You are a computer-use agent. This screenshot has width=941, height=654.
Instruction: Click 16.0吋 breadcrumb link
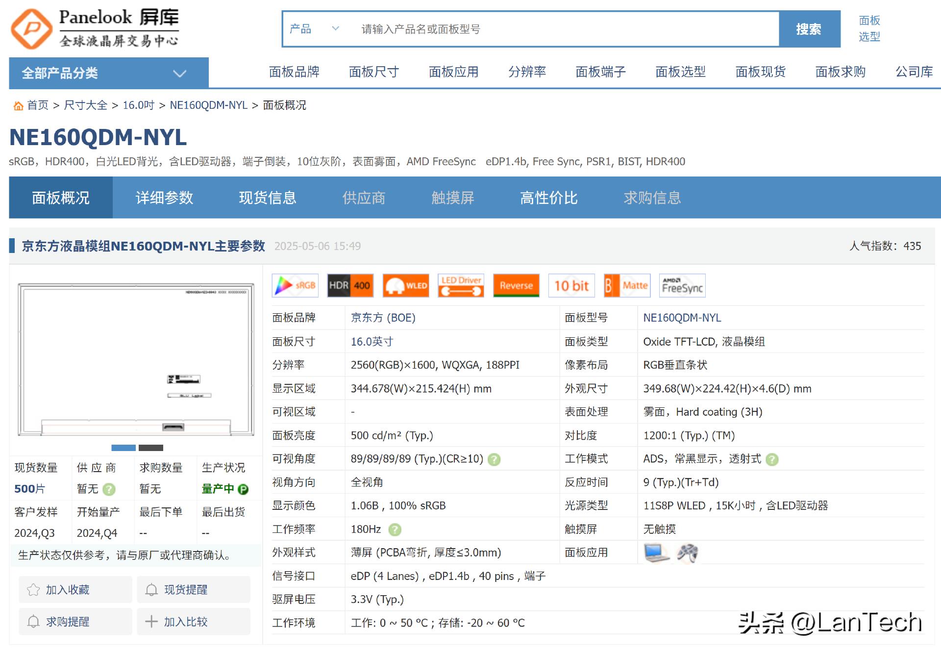pyautogui.click(x=139, y=105)
